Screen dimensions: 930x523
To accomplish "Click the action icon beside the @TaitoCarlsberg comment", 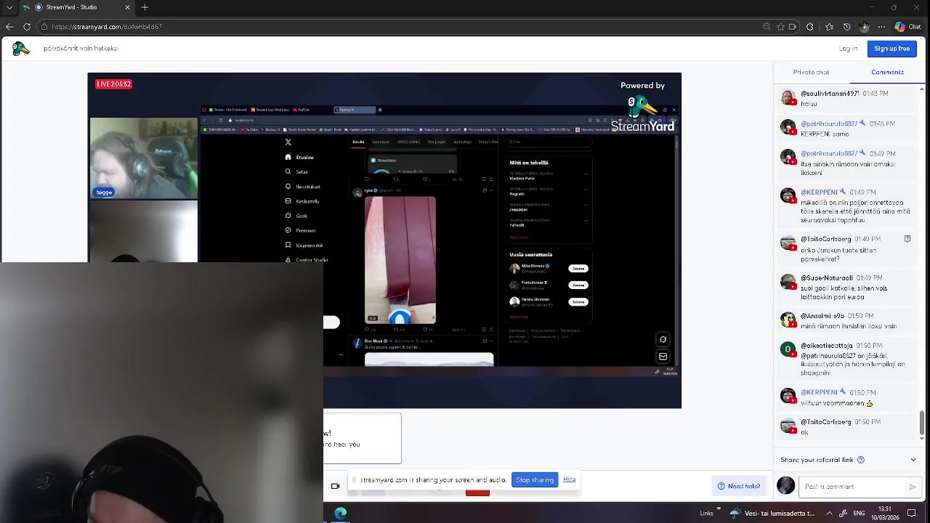I will tap(907, 238).
